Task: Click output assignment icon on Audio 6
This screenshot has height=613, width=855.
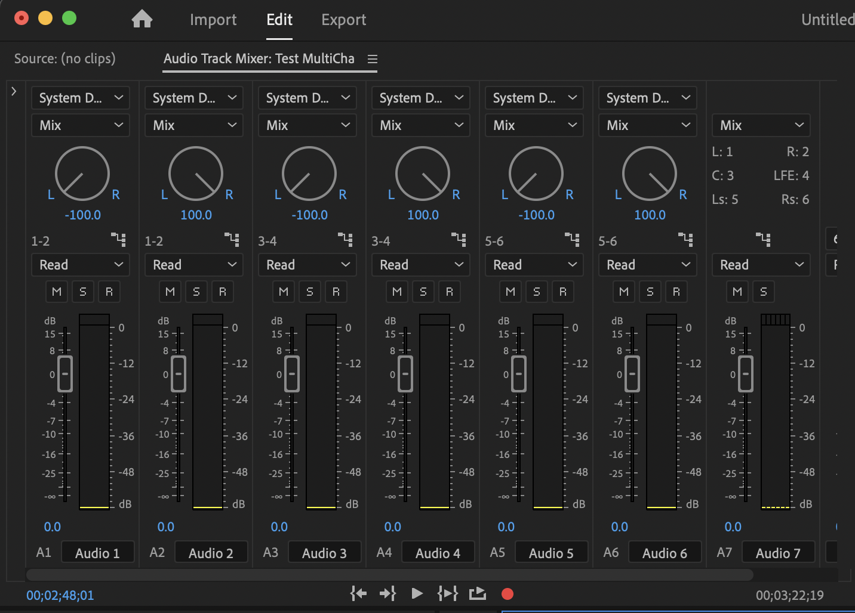Action: (685, 240)
